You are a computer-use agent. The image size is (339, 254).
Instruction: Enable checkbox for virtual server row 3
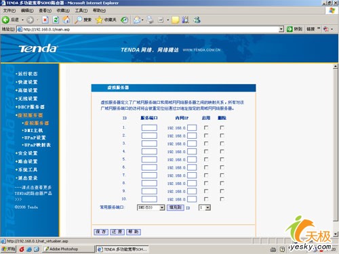[x=206, y=144]
